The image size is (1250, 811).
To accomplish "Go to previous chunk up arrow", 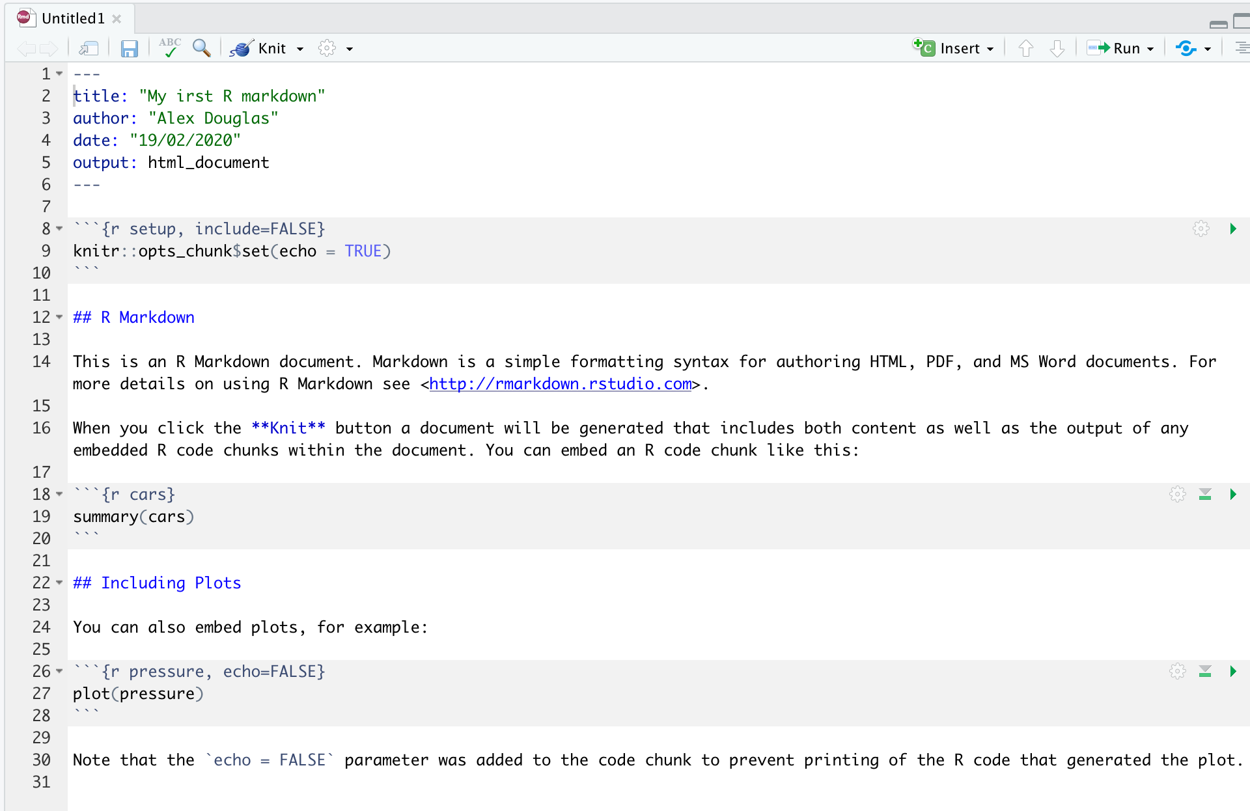I will click(x=1026, y=48).
